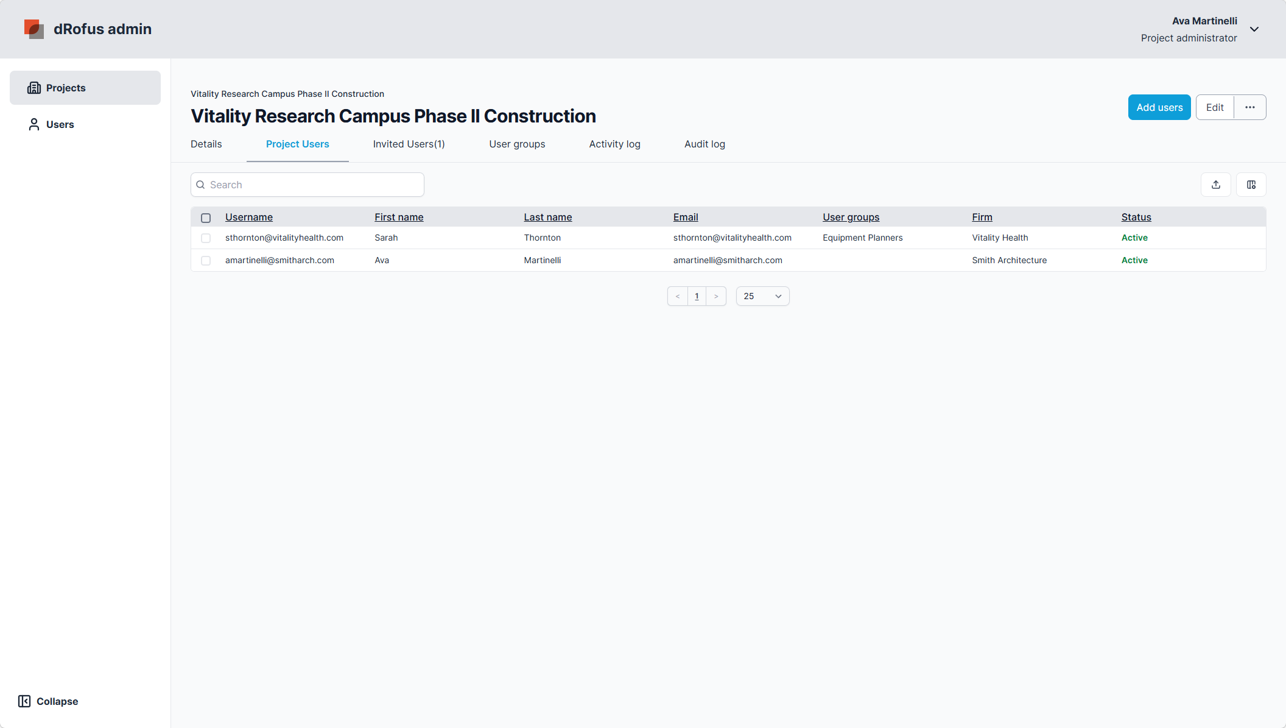Image resolution: width=1286 pixels, height=728 pixels.
Task: Click the Edit button
Action: (x=1215, y=107)
